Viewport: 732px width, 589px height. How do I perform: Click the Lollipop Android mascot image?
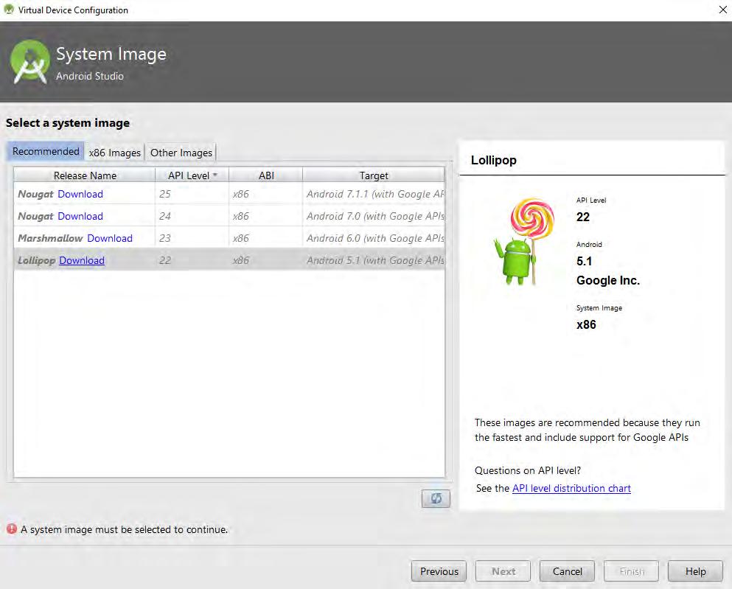[x=524, y=241]
